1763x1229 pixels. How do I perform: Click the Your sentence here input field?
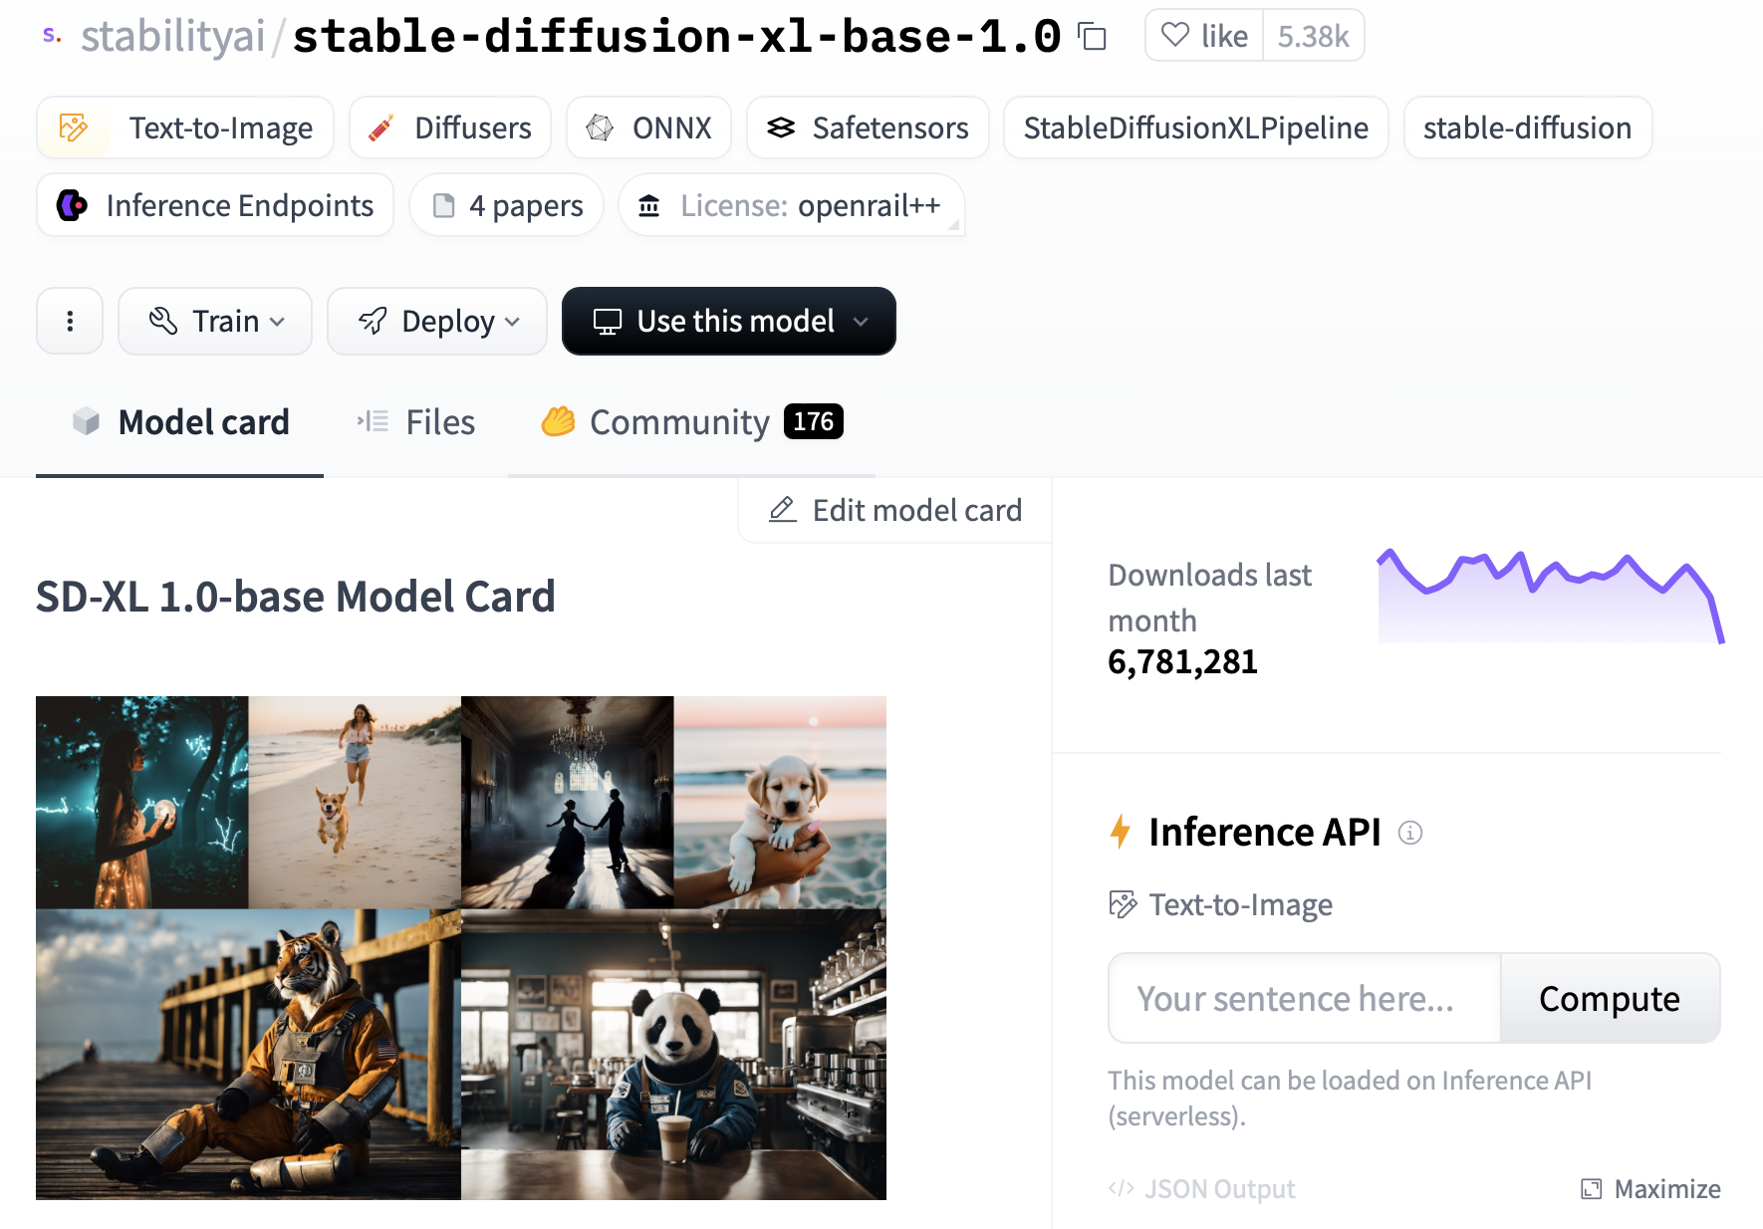point(1305,998)
